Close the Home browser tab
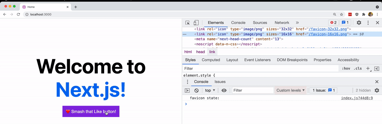Viewport: 382px width, 124px height. pos(67,7)
